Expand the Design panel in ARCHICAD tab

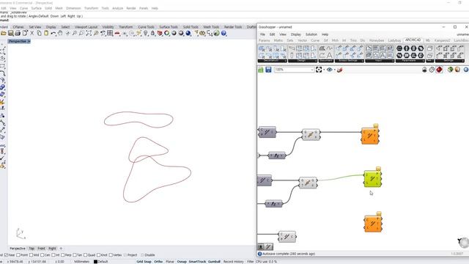click(x=302, y=61)
